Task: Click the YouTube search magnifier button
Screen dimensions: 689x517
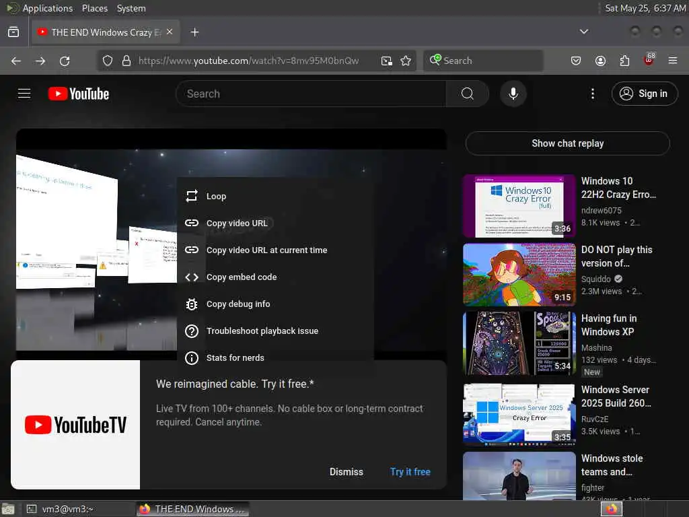Action: tap(468, 94)
